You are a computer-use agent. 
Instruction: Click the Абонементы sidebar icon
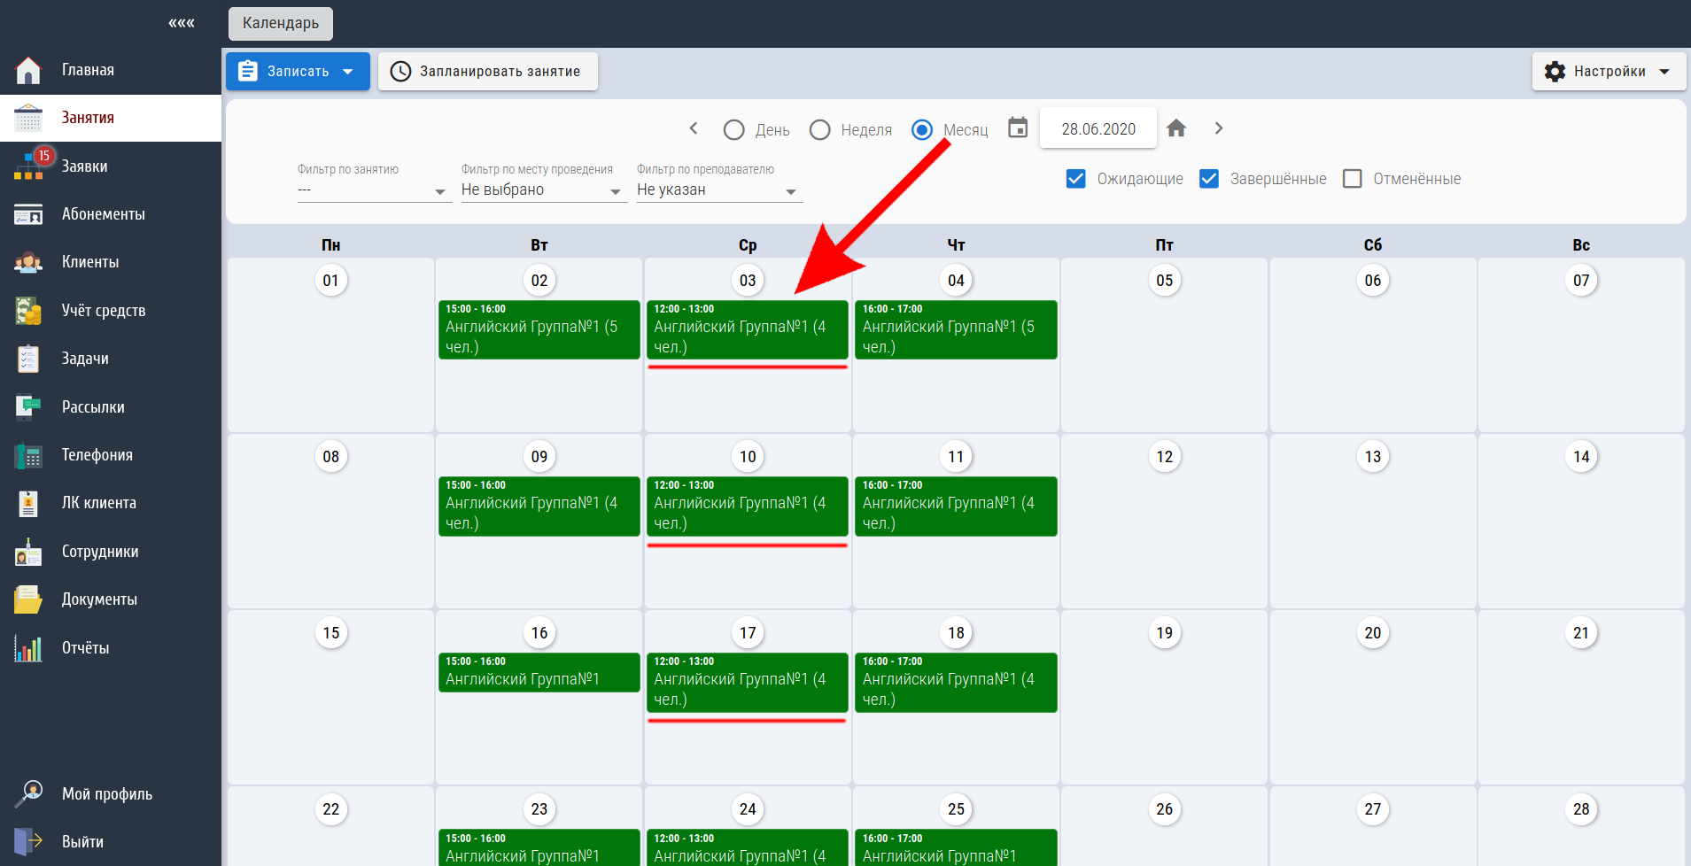(x=28, y=214)
